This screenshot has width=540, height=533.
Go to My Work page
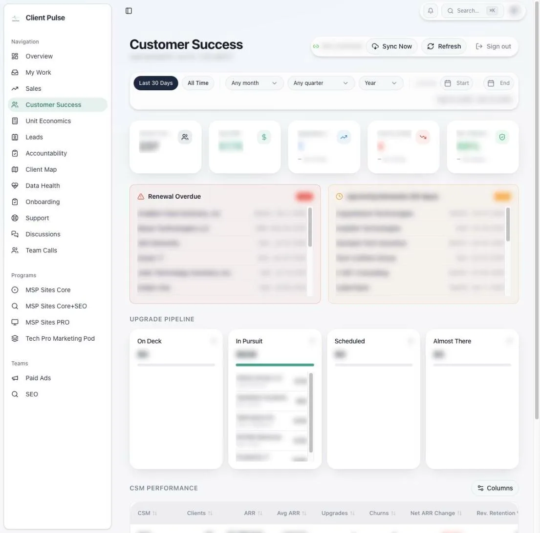point(57,72)
